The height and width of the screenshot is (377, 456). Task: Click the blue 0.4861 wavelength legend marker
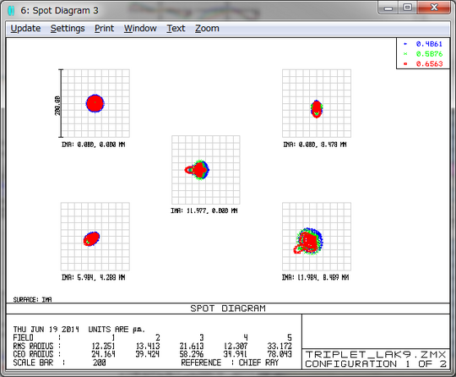[x=405, y=44]
